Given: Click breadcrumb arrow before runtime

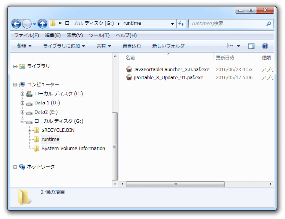Looking at the screenshot, I should [x=119, y=24].
